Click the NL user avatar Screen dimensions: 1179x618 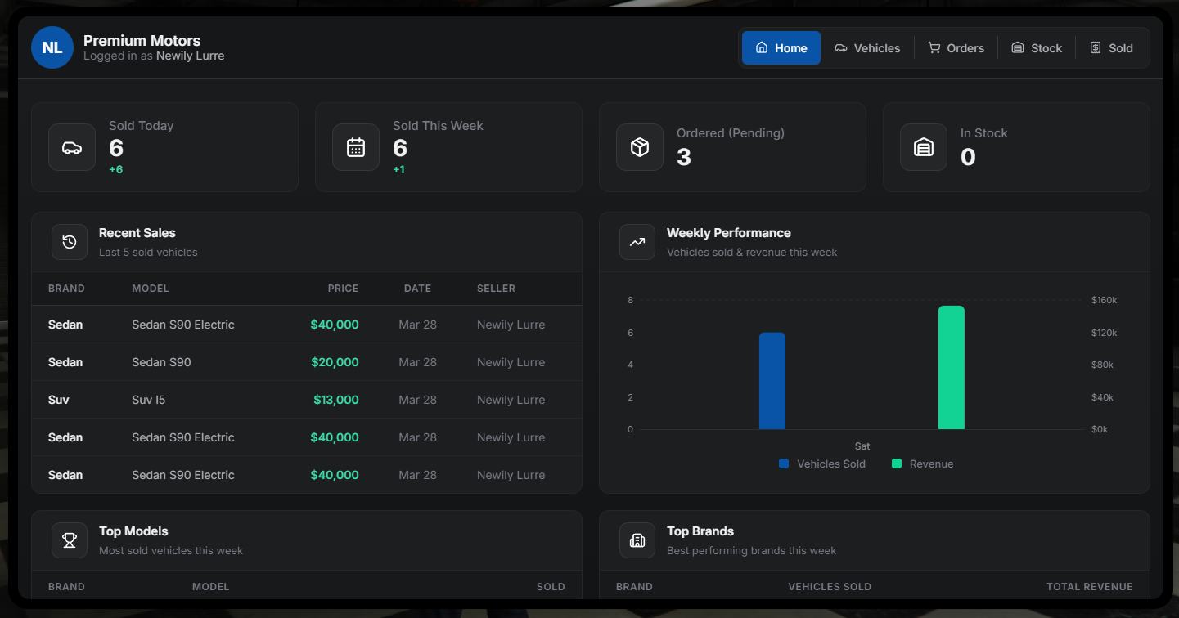(52, 47)
